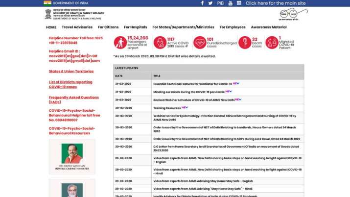Open the Travel Advisories menu
Viewport: 350px width, 197px height.
[x=76, y=27]
